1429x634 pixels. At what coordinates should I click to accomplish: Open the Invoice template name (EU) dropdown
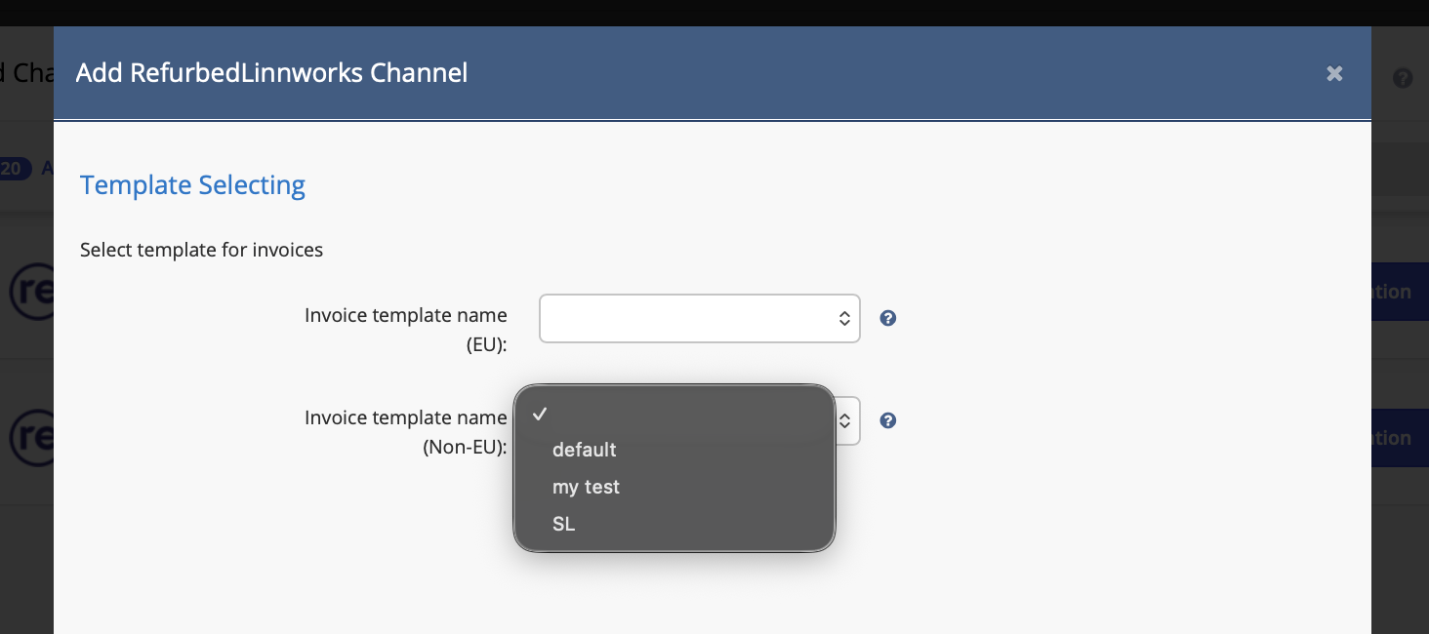point(699,318)
